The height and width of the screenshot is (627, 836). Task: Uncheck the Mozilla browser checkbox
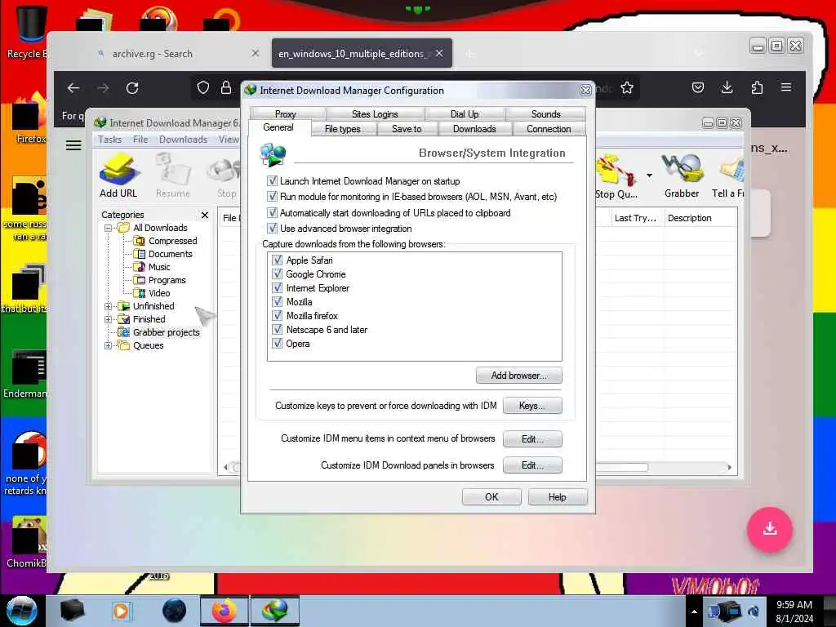(278, 302)
